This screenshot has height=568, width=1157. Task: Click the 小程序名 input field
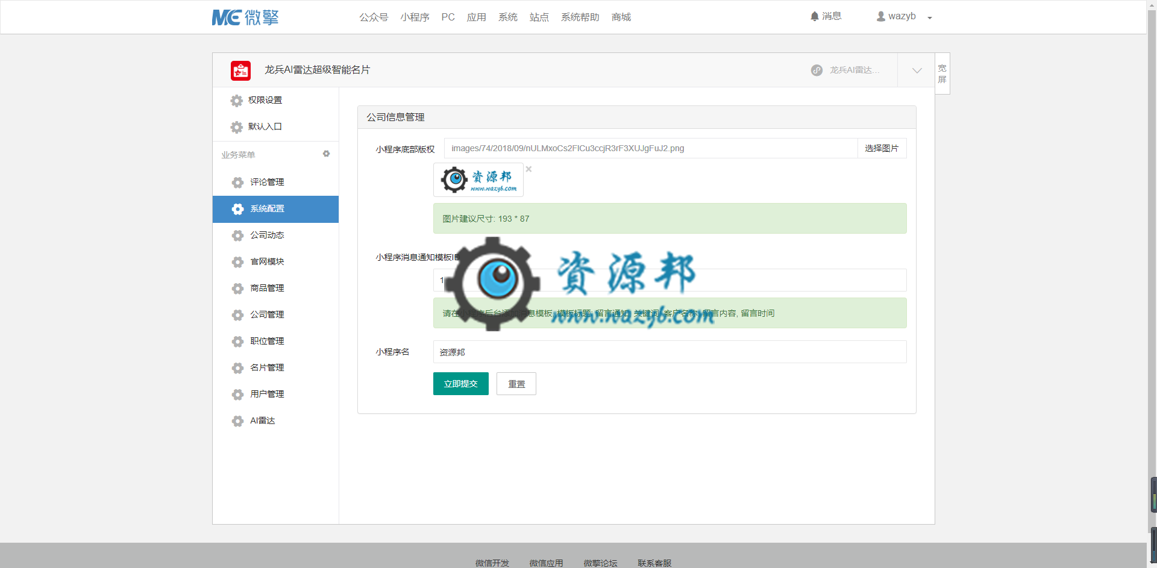point(669,352)
